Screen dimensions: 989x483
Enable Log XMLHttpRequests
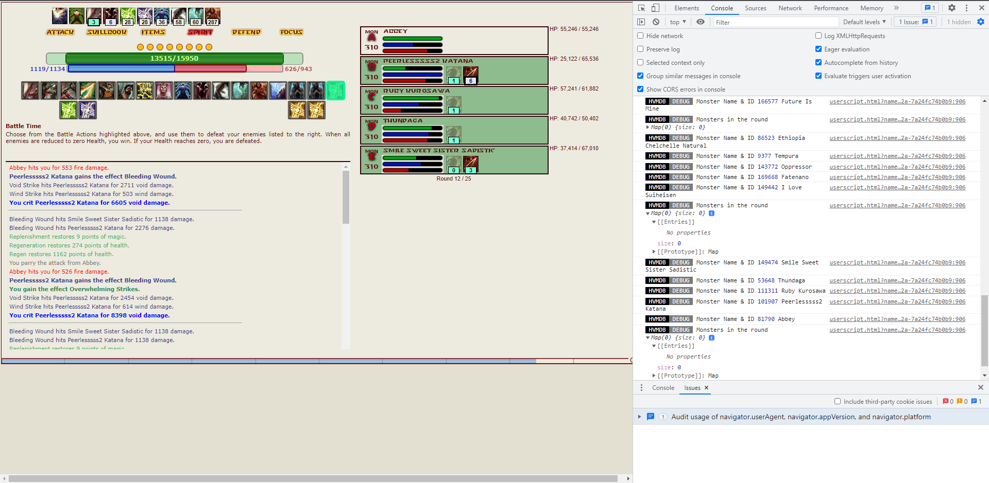pos(819,35)
